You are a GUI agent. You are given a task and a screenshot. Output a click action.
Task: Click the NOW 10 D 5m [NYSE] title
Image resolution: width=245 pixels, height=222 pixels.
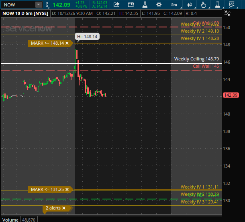(25, 13)
